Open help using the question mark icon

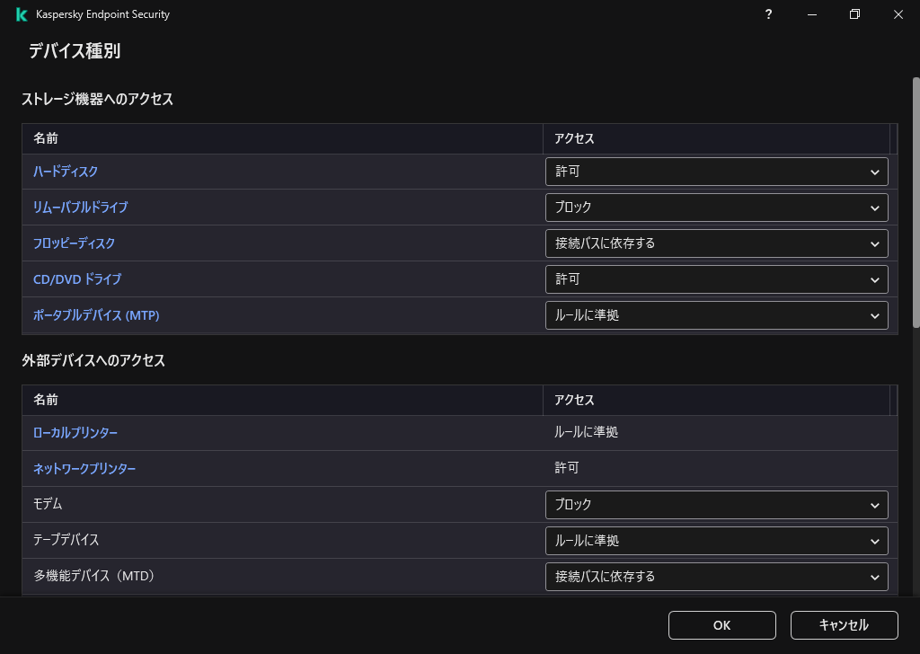pyautogui.click(x=768, y=14)
